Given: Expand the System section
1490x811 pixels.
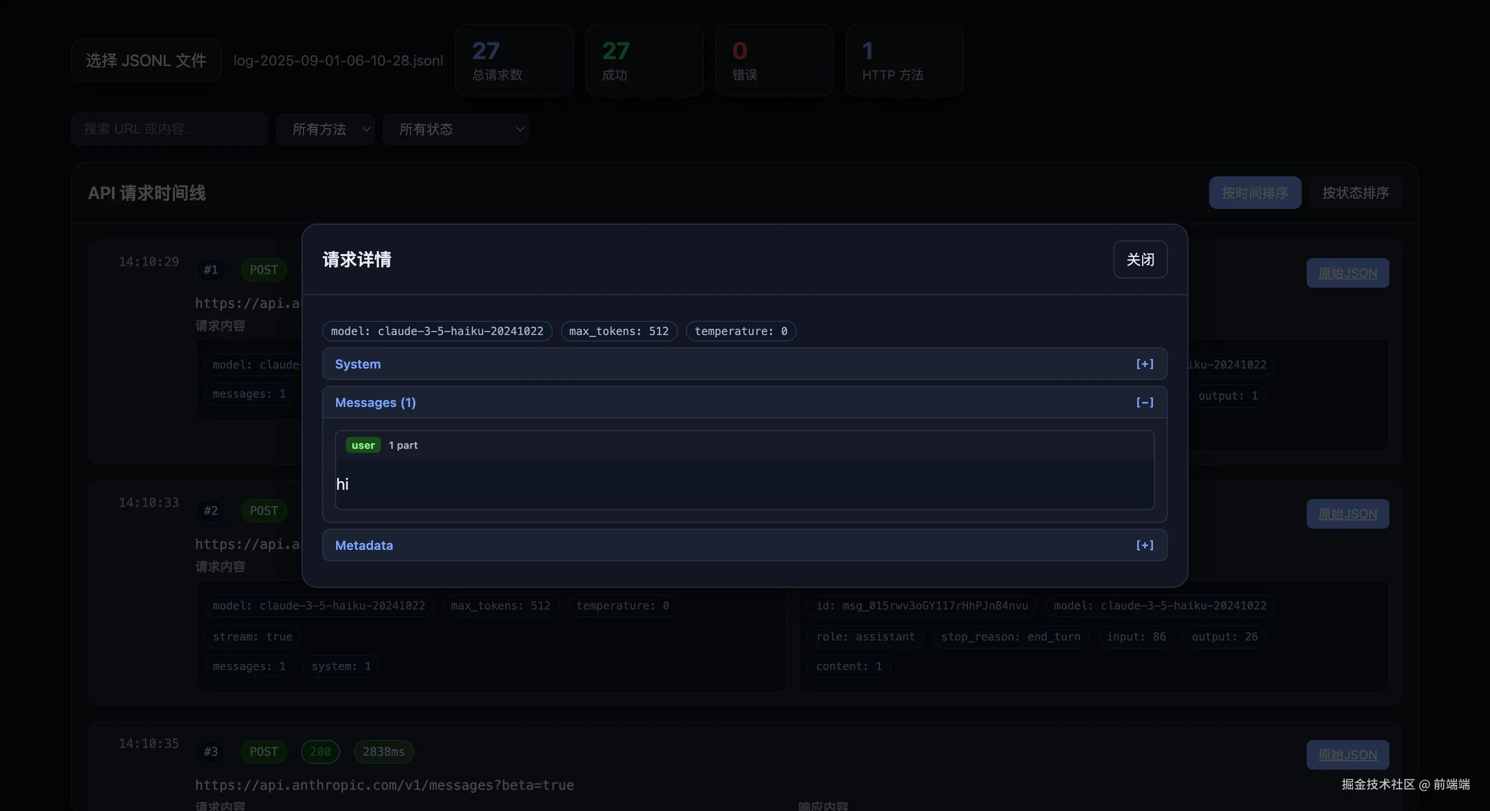Looking at the screenshot, I should (745, 364).
